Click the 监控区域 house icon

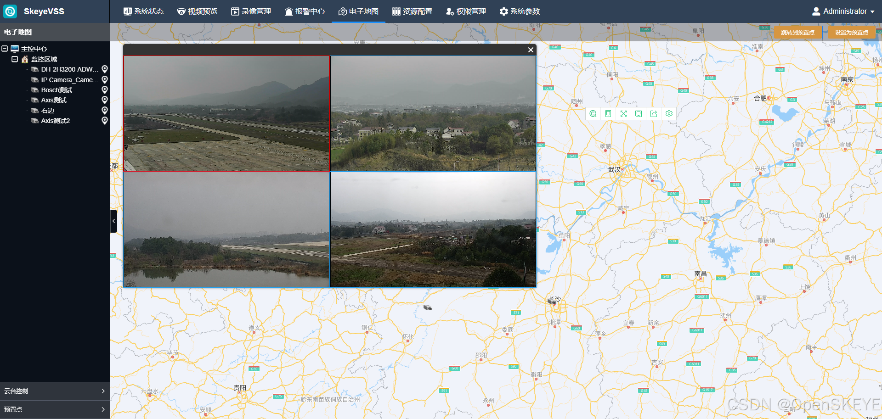(25, 59)
